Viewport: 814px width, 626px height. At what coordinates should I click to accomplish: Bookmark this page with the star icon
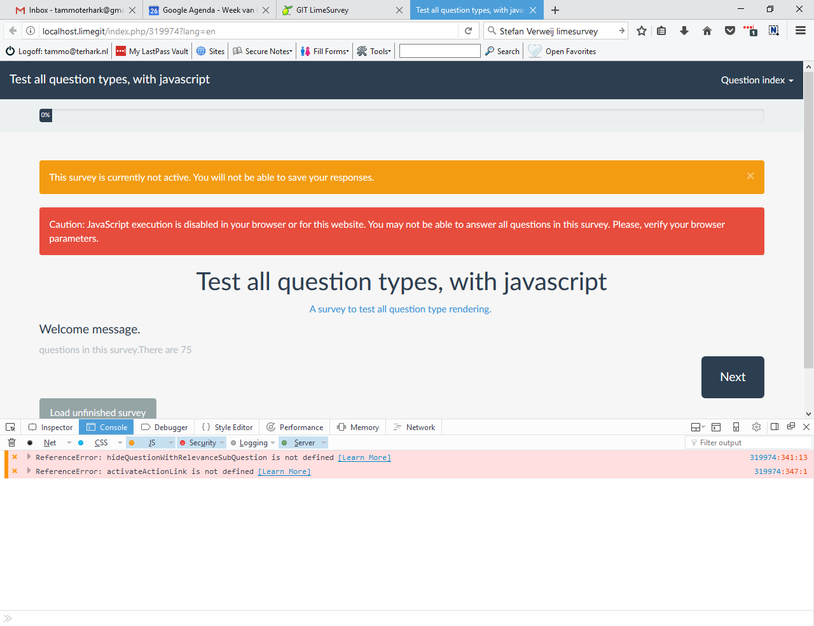[x=642, y=31]
